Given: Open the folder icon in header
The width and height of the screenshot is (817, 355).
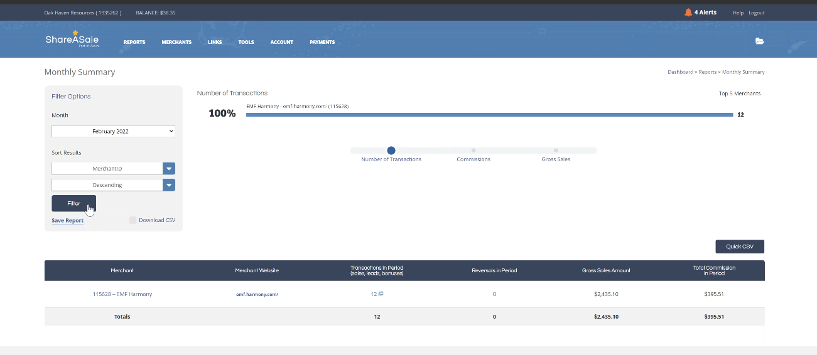Looking at the screenshot, I should tap(759, 41).
